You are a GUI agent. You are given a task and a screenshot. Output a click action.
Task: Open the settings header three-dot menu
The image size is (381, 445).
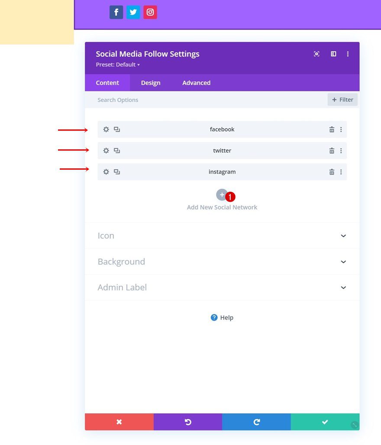(348, 54)
